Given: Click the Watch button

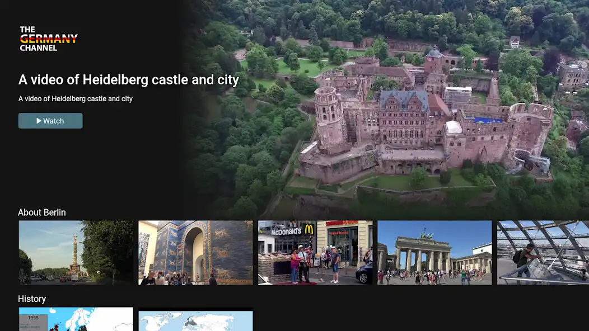Looking at the screenshot, I should pyautogui.click(x=50, y=120).
